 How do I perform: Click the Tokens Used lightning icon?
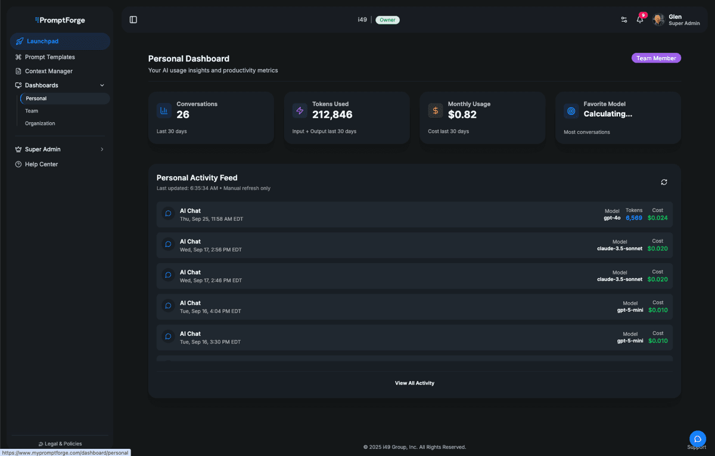click(299, 110)
